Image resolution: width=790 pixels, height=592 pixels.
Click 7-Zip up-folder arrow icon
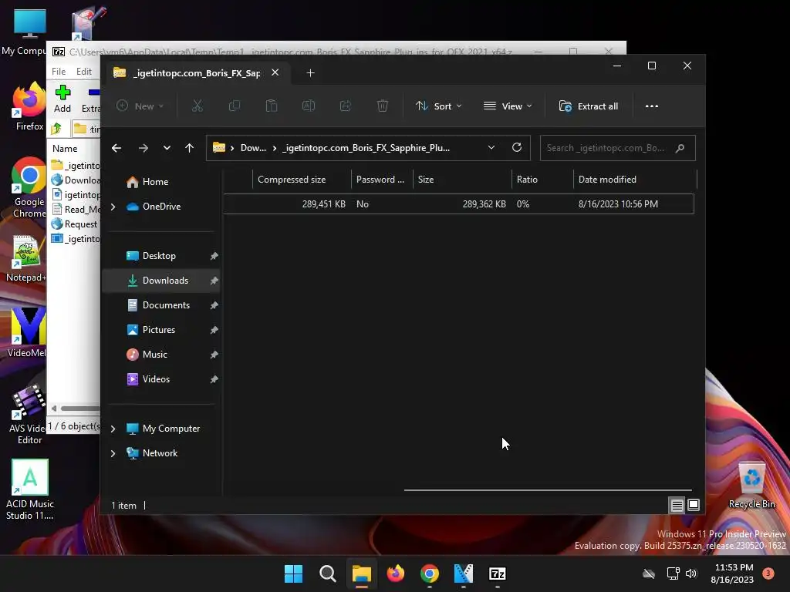[x=56, y=129]
